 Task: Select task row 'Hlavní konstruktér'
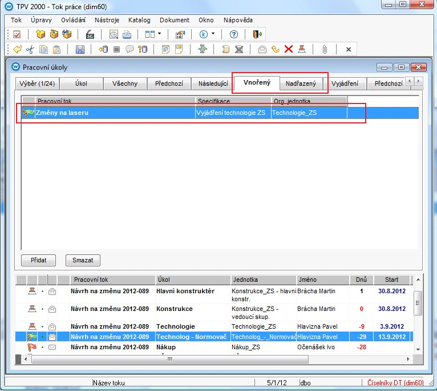[x=213, y=294]
